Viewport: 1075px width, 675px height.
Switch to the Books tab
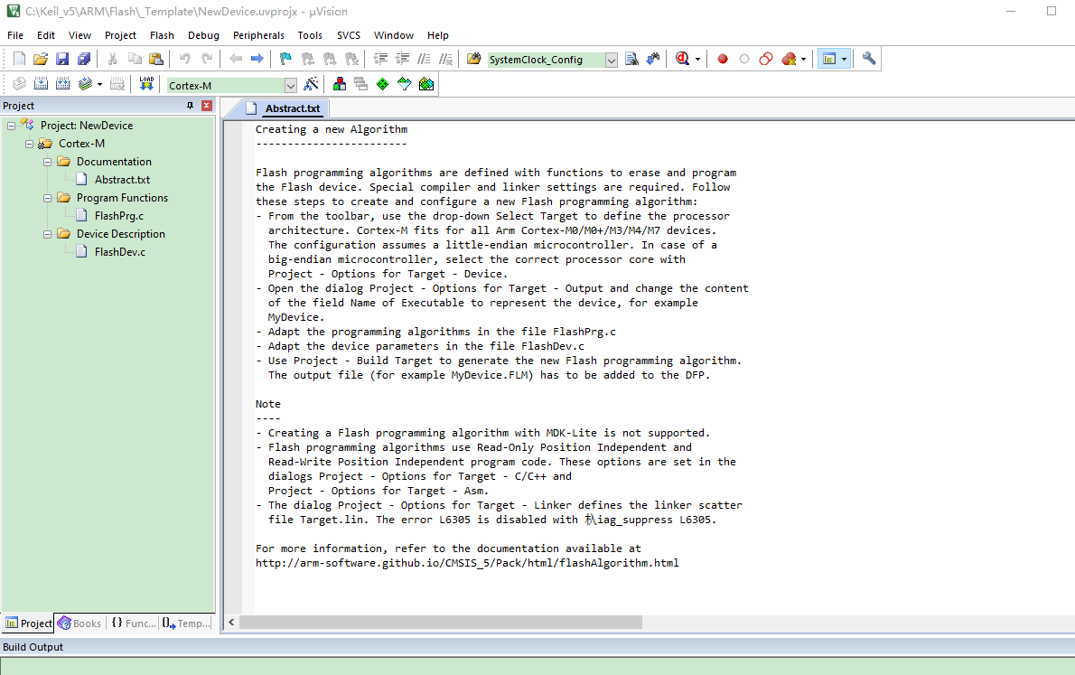pyautogui.click(x=79, y=623)
